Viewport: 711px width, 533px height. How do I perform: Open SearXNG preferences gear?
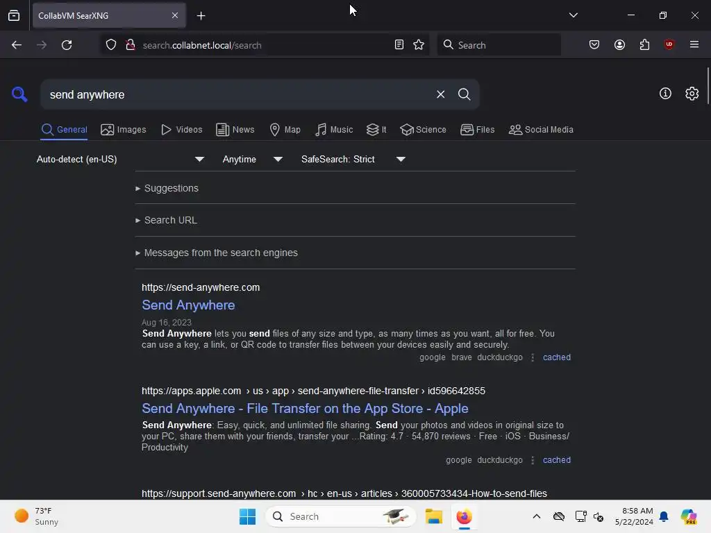click(692, 94)
